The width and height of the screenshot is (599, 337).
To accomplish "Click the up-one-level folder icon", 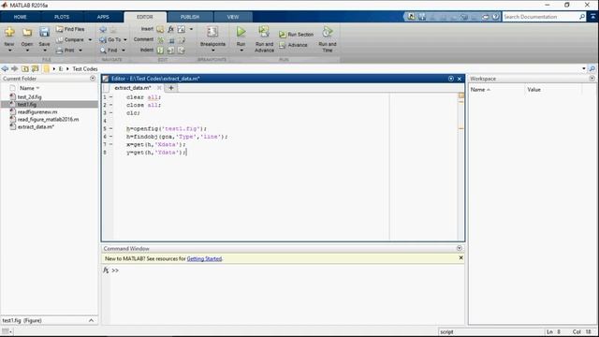I will [25, 68].
